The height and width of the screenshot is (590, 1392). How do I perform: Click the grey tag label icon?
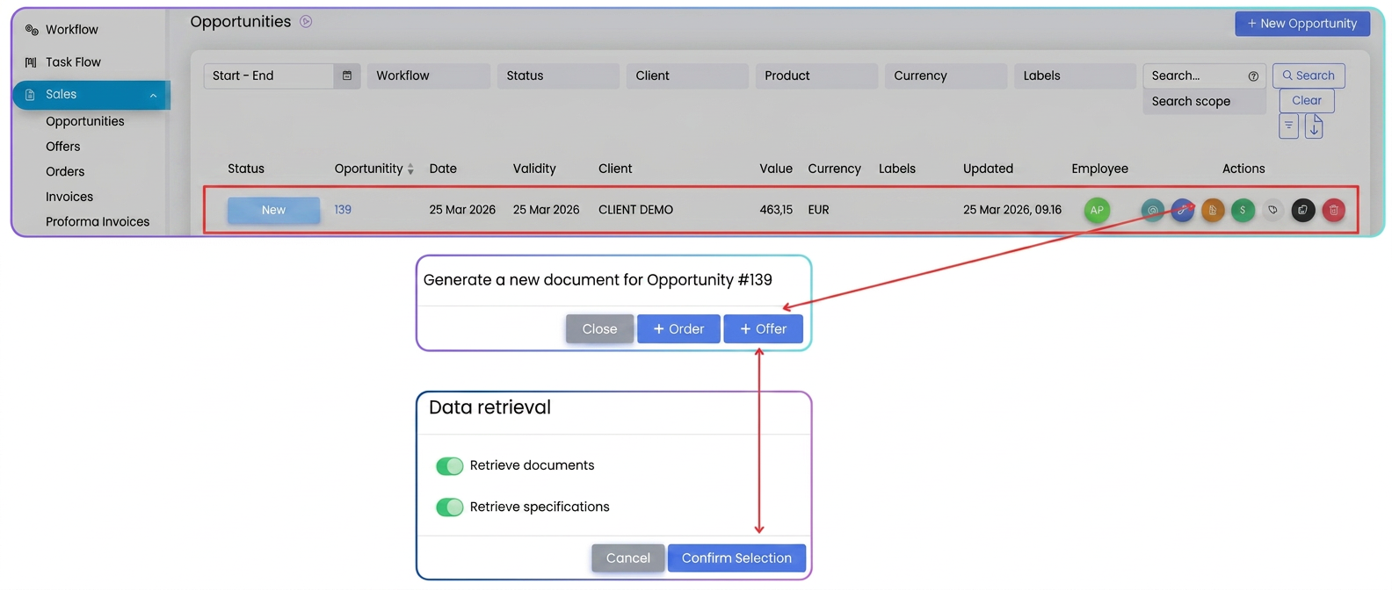[x=1272, y=210]
